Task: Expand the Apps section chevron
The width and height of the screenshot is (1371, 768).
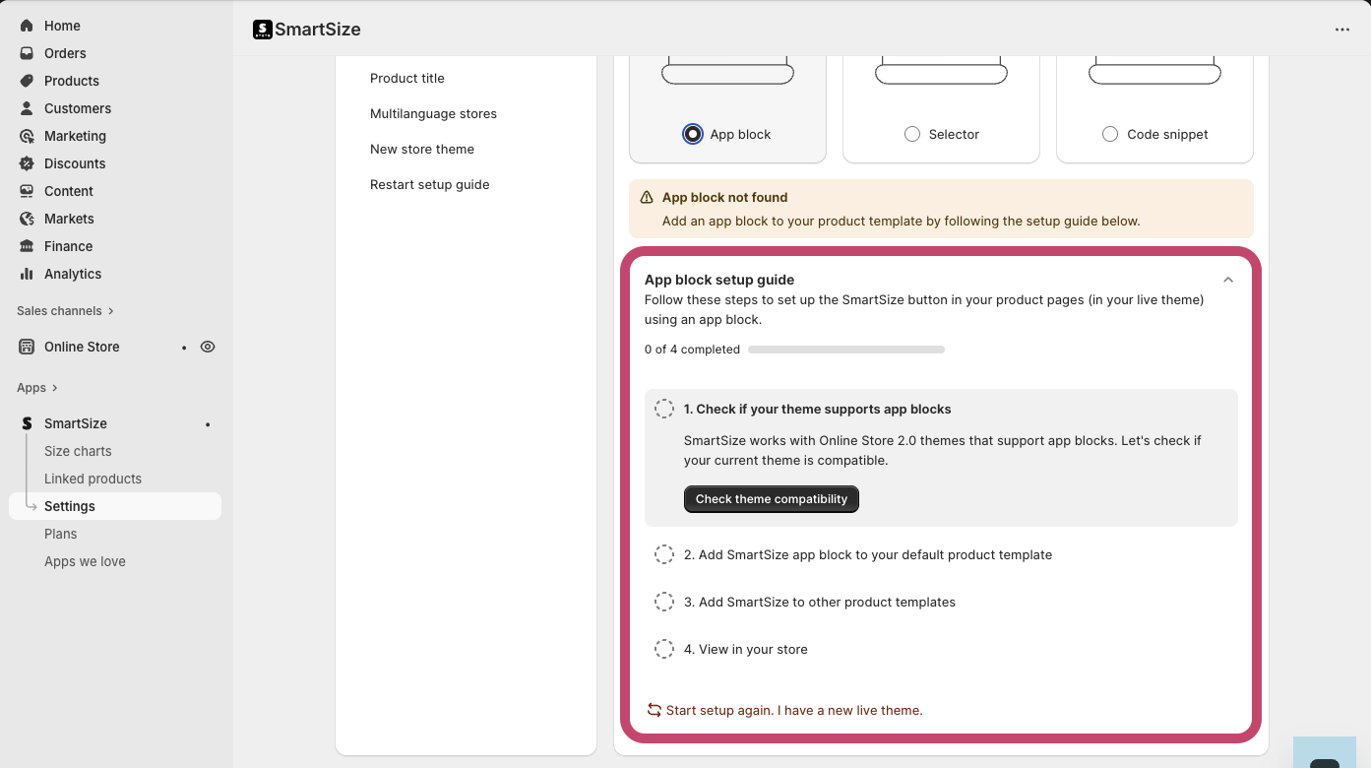Action: pyautogui.click(x=55, y=388)
